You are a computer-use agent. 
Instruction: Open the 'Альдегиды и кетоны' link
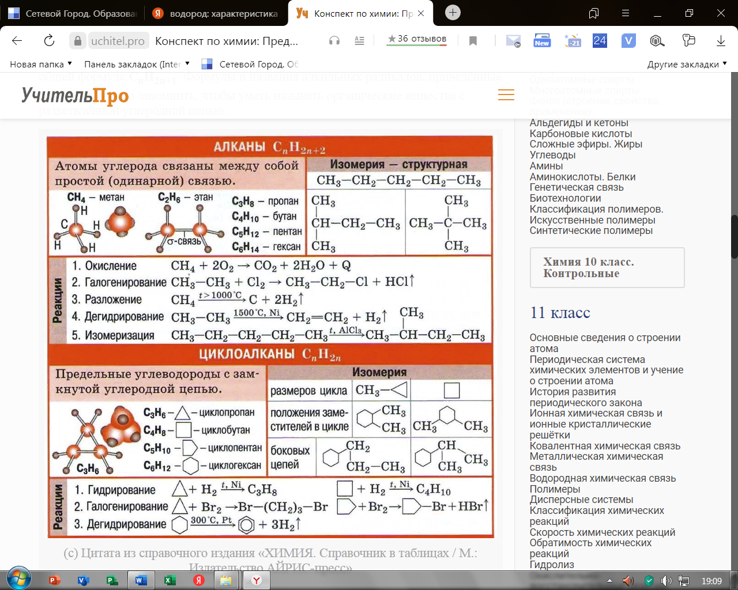[x=579, y=123]
